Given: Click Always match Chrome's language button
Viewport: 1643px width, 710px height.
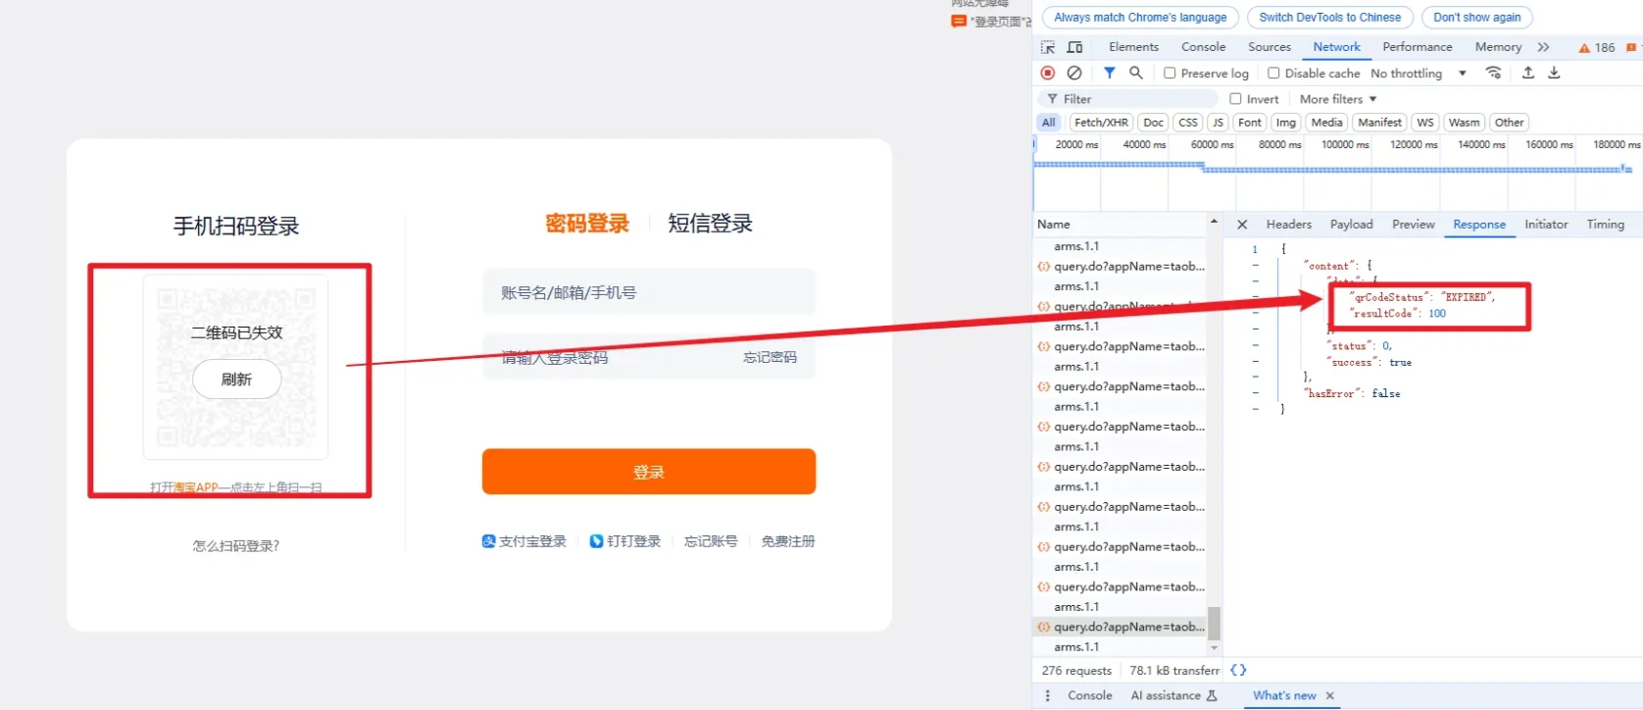Looking at the screenshot, I should click(1140, 18).
